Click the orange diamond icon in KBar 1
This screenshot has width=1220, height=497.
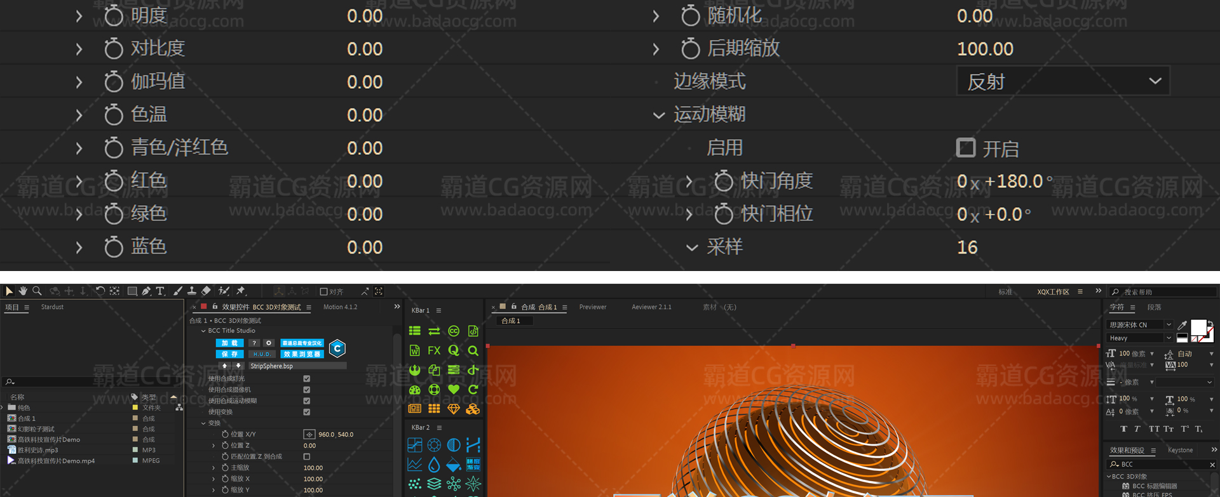click(453, 409)
